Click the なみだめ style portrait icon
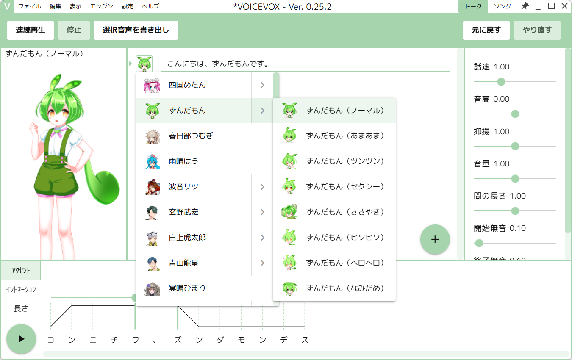The width and height of the screenshot is (572, 360). [289, 288]
